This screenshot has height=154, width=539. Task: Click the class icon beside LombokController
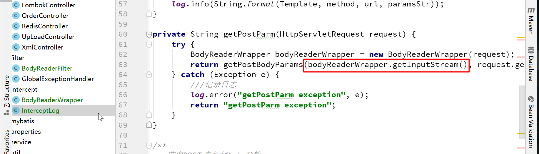coord(16,5)
